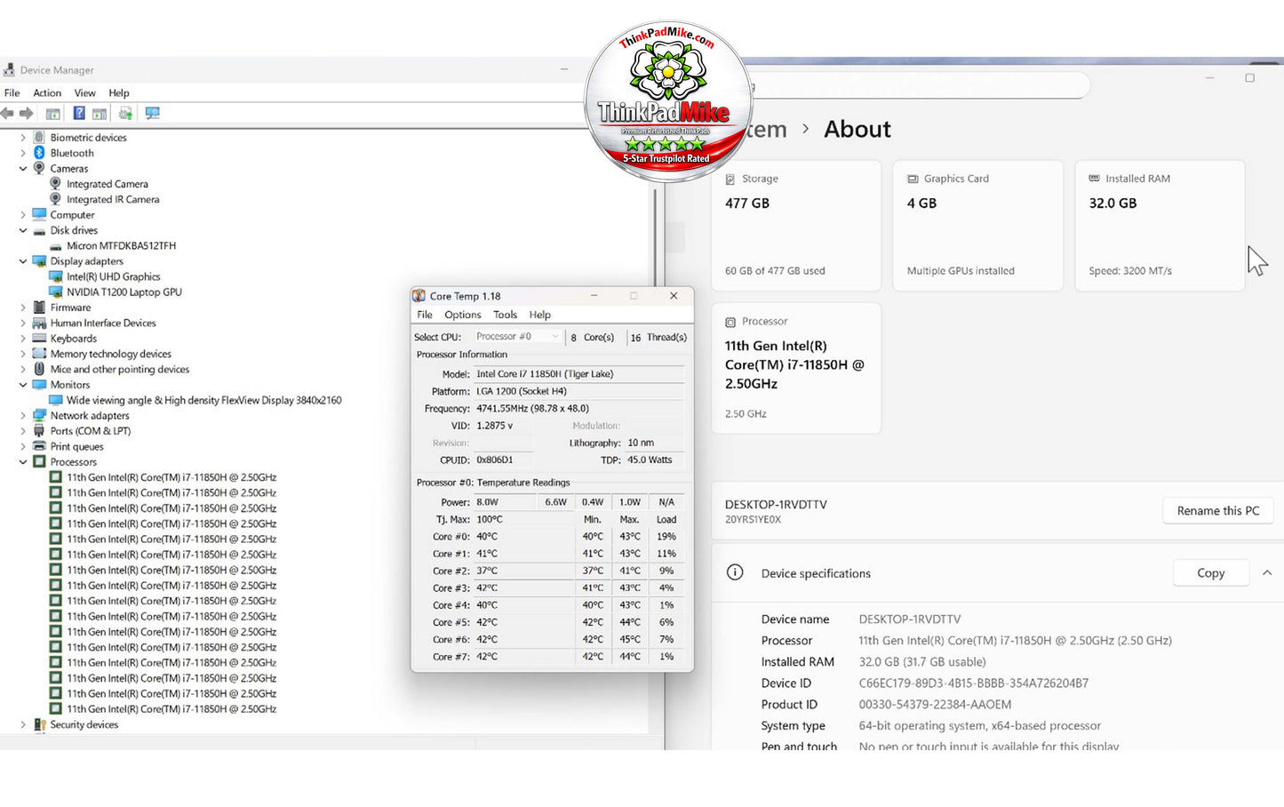
Task: Click the Forward arrow in Device Manager toolbar
Action: [27, 114]
